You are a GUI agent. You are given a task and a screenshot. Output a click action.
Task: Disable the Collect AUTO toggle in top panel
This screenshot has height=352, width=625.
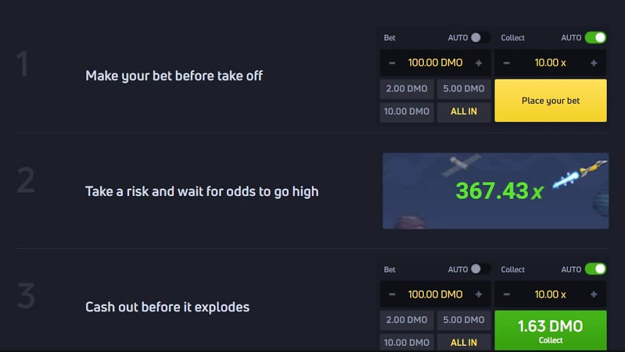[x=596, y=37]
